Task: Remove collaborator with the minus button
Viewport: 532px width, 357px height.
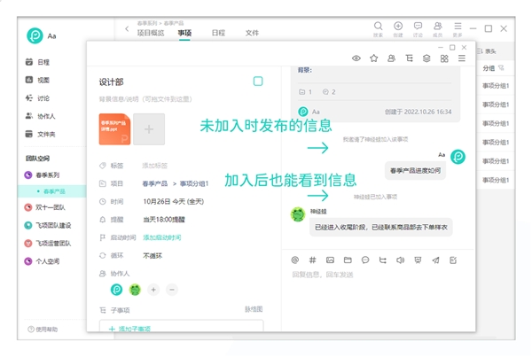Action: click(x=172, y=290)
